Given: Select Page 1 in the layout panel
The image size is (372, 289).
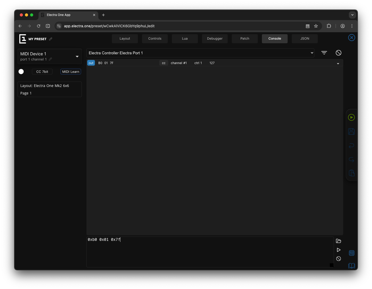Looking at the screenshot, I should tap(26, 93).
